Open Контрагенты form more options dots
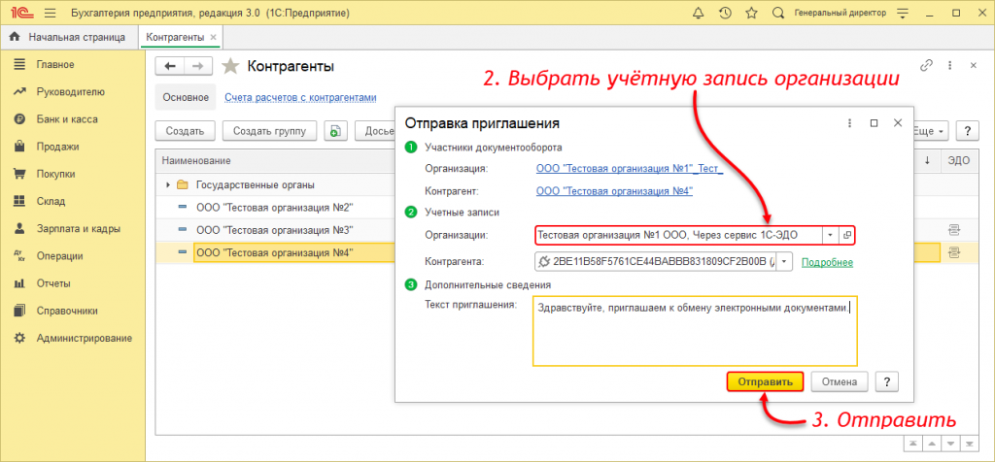Screen dimensions: 995x462 (950, 65)
